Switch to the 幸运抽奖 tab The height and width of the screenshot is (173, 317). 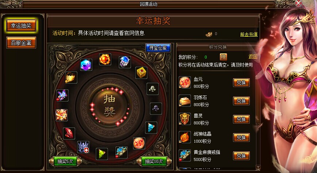pos(21,26)
